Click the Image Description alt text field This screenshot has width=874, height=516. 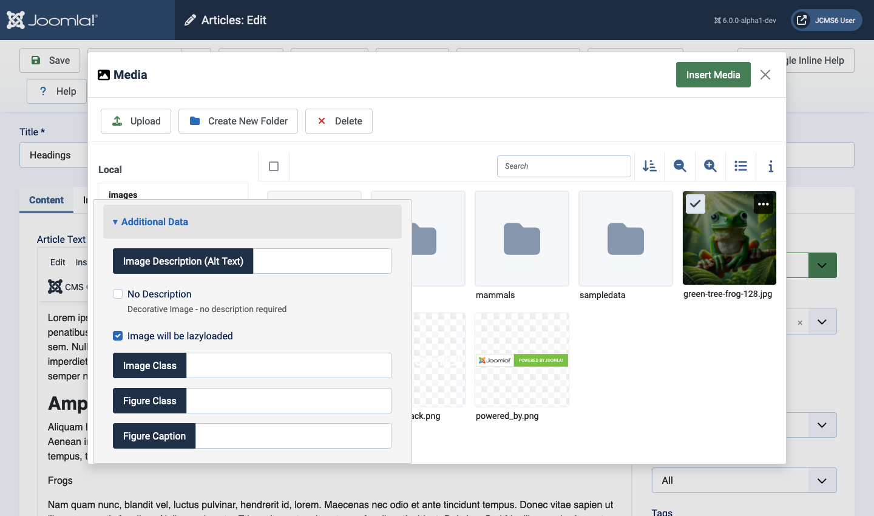pyautogui.click(x=322, y=262)
